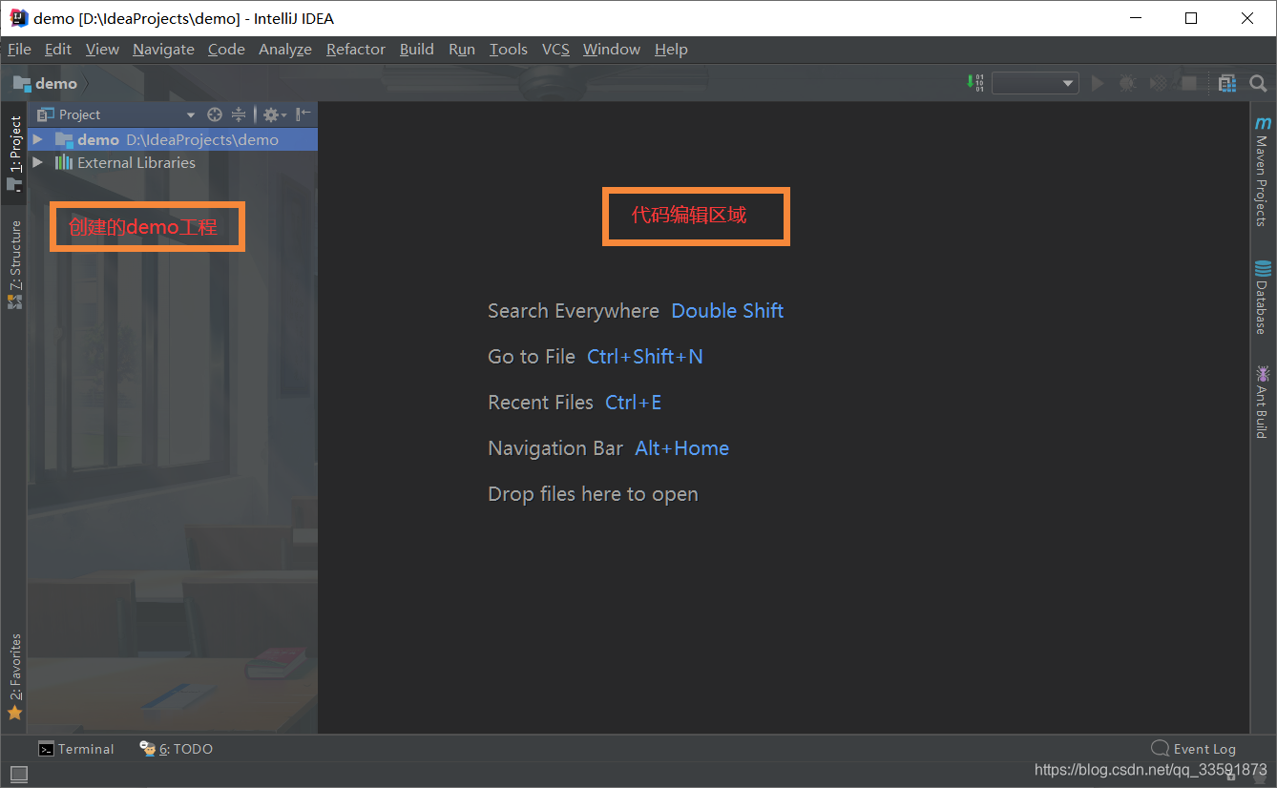Click the Stop square icon in toolbar
1277x788 pixels.
tap(1188, 84)
